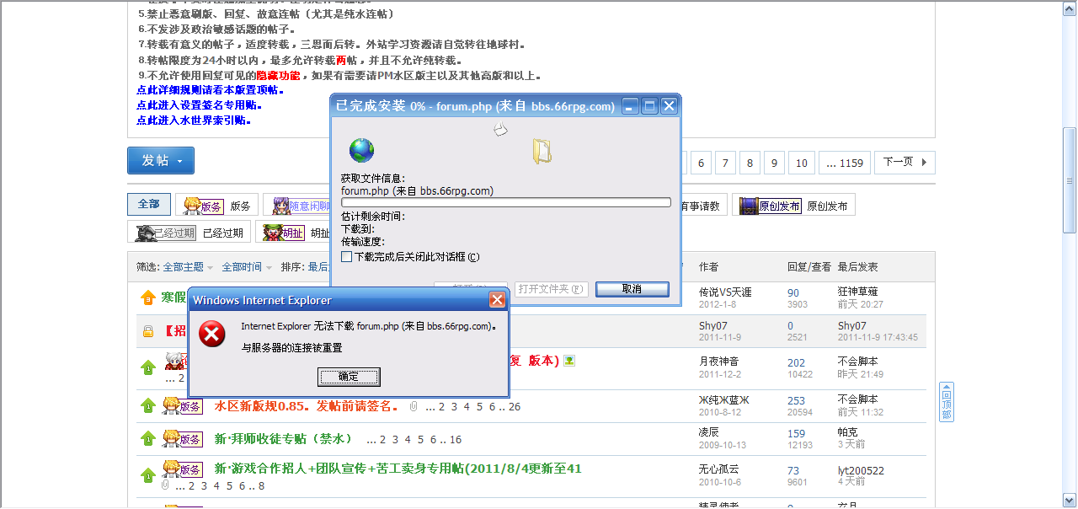Click 取消 in the download dialog
This screenshot has height=509, width=1078.
[x=632, y=288]
